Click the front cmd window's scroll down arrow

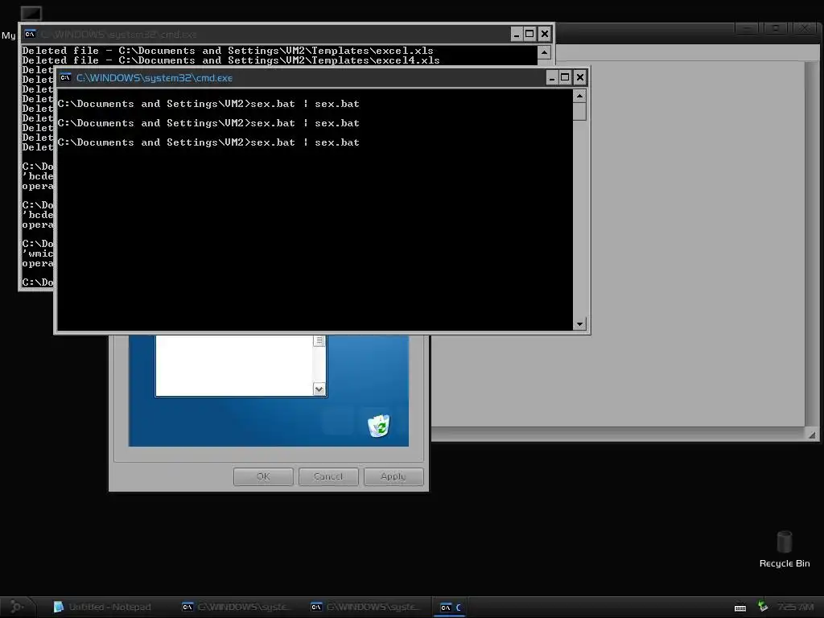click(579, 324)
